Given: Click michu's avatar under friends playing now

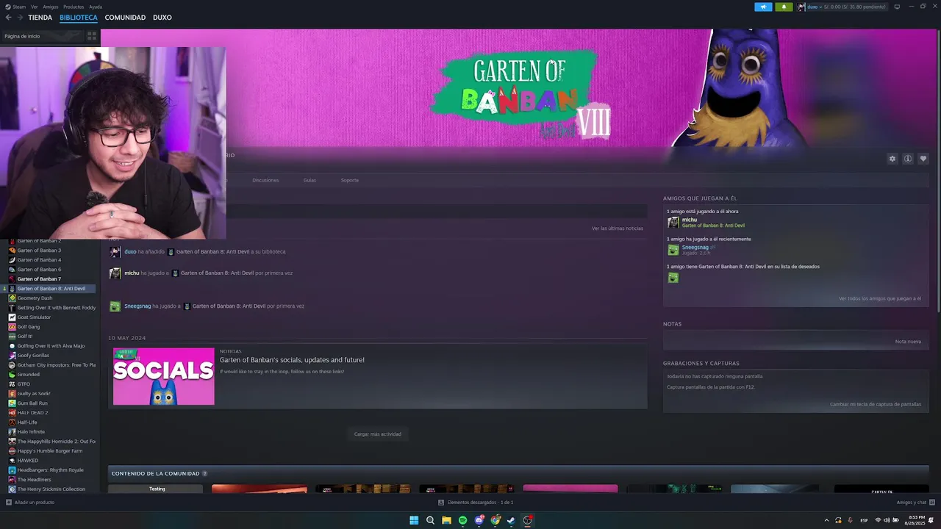Looking at the screenshot, I should coord(673,223).
